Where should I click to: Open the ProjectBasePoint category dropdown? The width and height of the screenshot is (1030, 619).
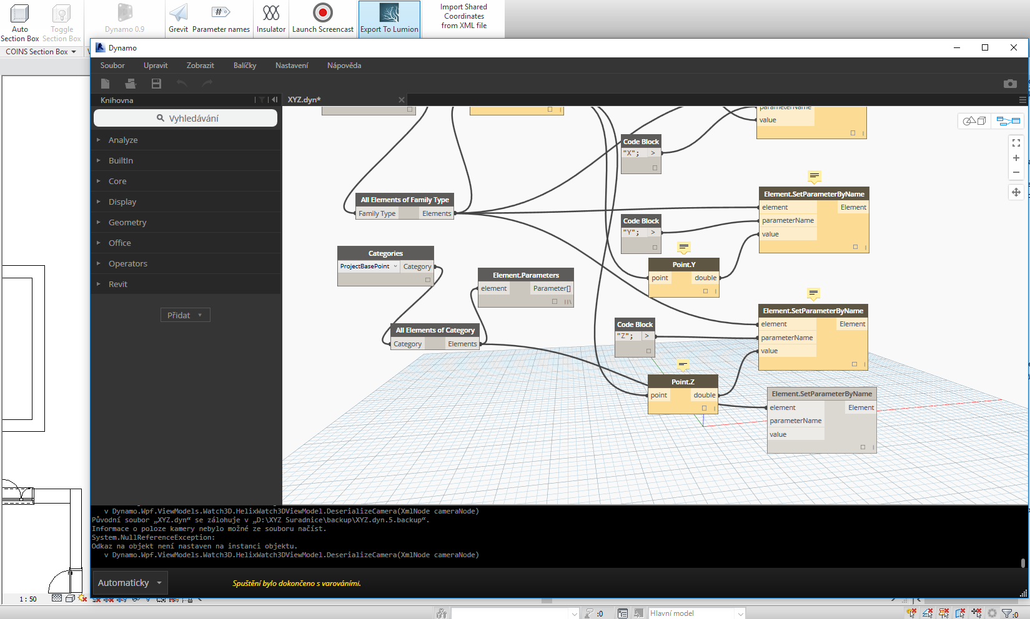(x=369, y=266)
